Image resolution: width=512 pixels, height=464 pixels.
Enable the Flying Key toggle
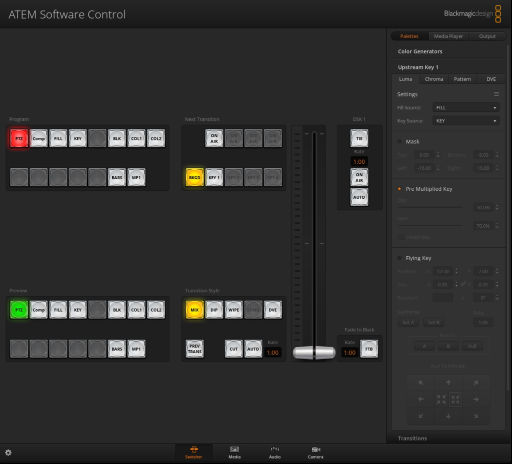point(399,258)
